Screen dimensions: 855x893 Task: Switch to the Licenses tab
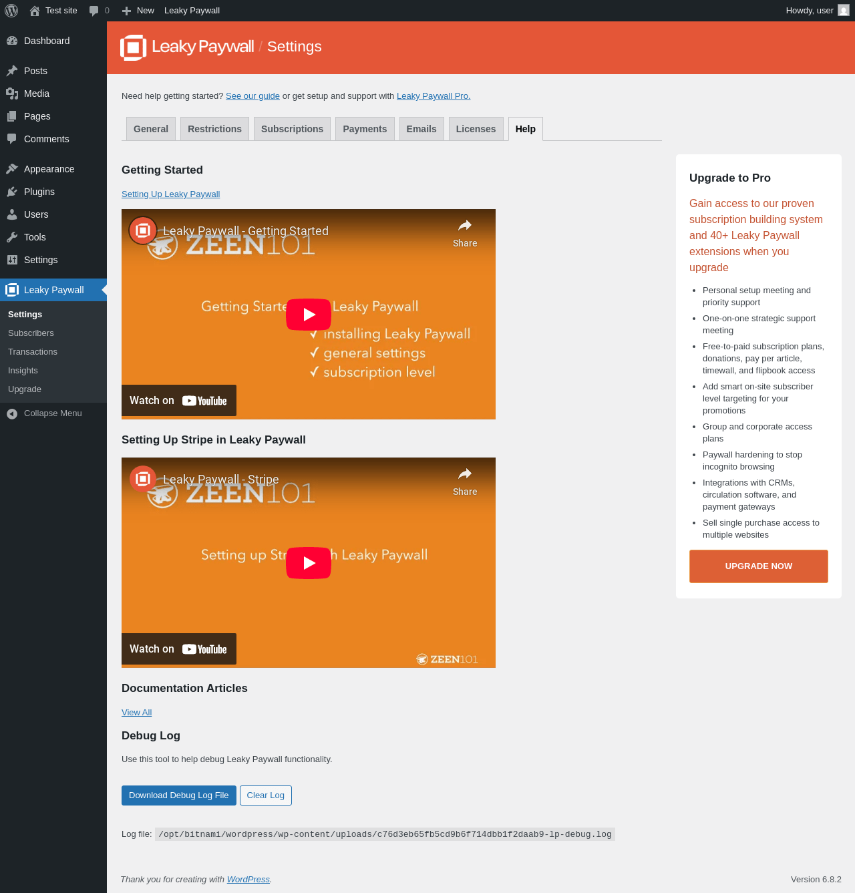pyautogui.click(x=476, y=129)
